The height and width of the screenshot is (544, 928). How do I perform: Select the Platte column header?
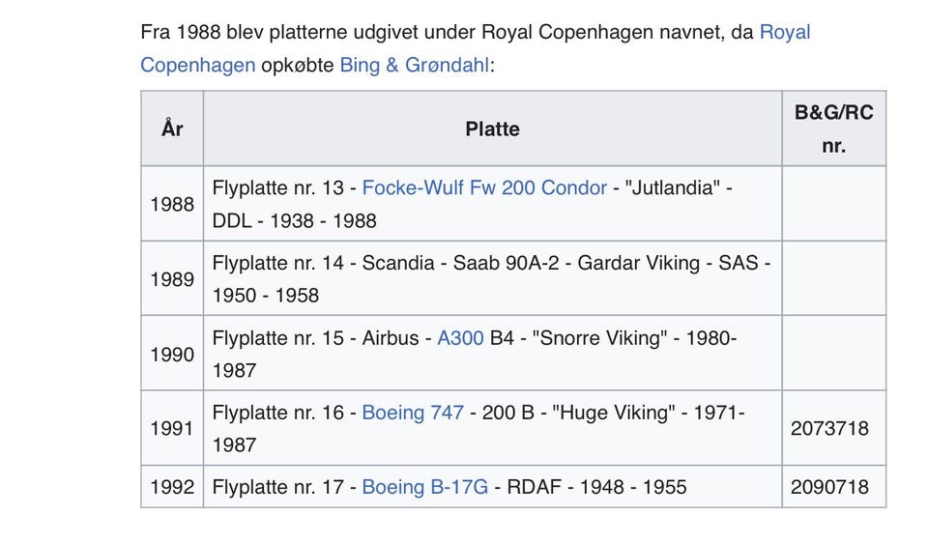pyautogui.click(x=492, y=129)
